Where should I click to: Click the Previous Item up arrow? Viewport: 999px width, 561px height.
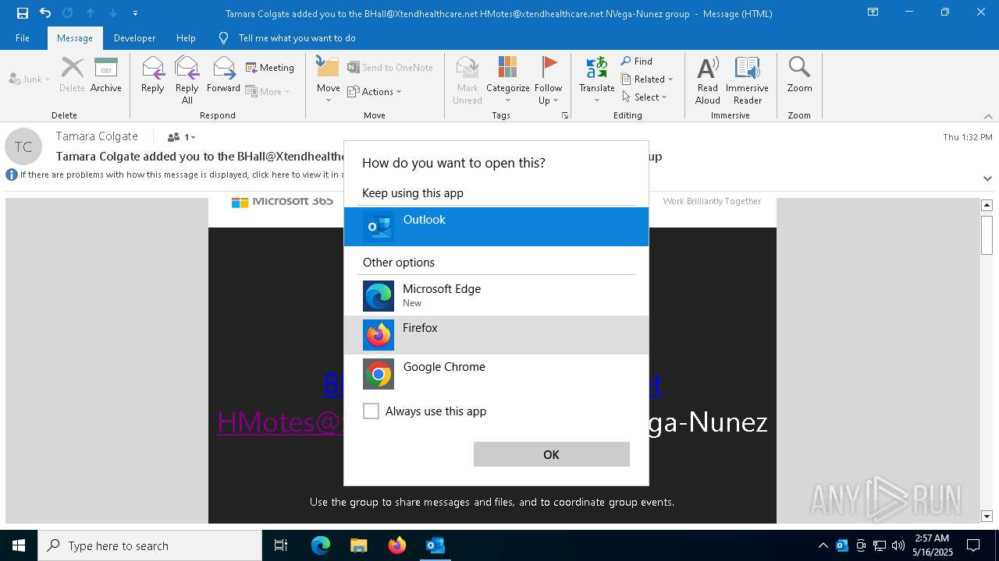[91, 13]
